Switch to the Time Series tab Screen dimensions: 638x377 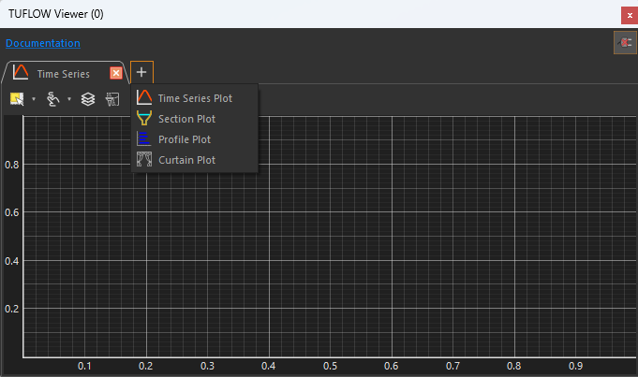[x=63, y=74]
